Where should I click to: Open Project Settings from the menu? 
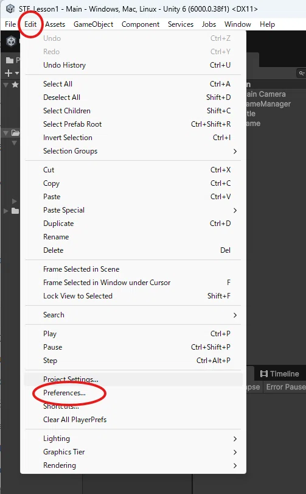(133, 379)
